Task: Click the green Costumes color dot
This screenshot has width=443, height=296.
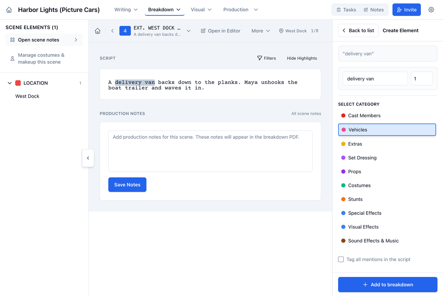Action: click(x=343, y=185)
